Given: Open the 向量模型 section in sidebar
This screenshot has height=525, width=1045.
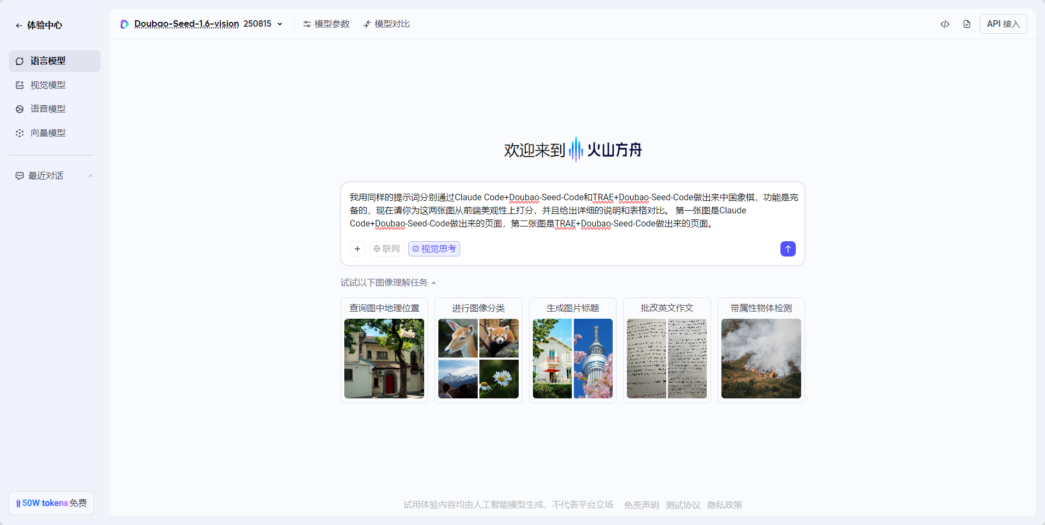Looking at the screenshot, I should click(48, 133).
